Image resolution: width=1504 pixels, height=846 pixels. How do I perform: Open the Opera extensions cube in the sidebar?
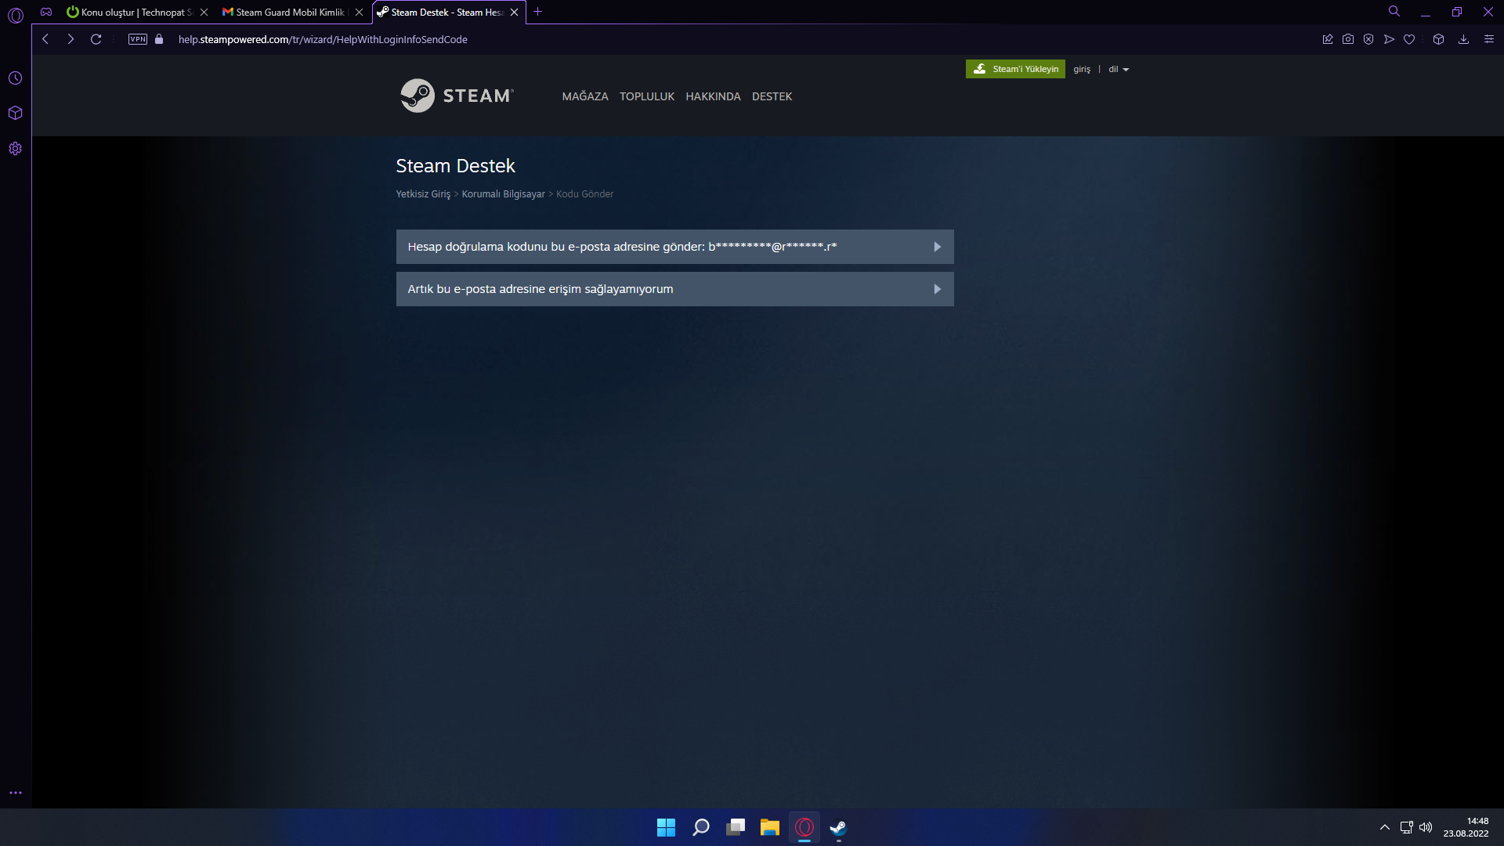click(15, 113)
